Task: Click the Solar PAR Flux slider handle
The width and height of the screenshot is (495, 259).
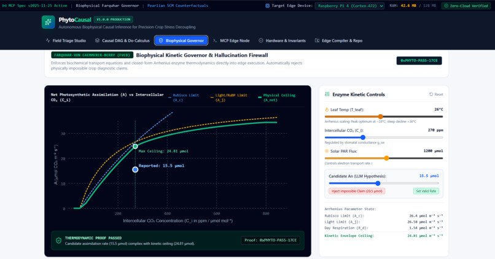Action: 386,158
